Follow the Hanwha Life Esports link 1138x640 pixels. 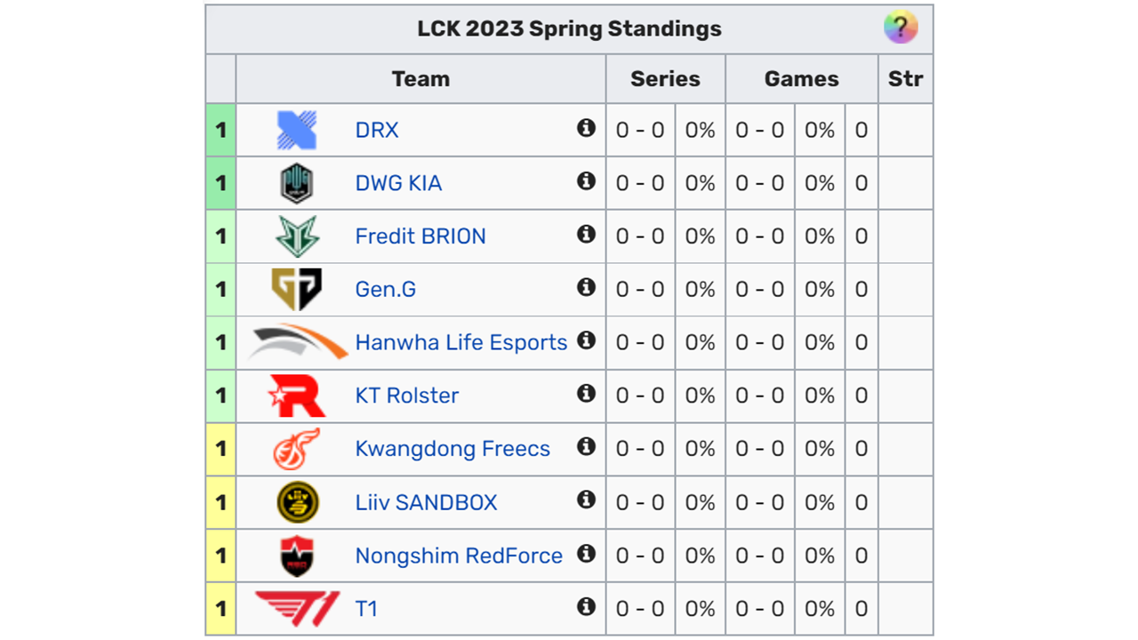(461, 342)
